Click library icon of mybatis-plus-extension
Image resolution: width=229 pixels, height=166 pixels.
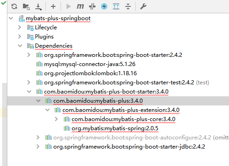58,110
